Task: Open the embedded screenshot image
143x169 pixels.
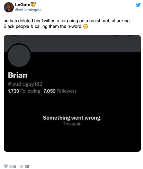Action: pos(72,93)
